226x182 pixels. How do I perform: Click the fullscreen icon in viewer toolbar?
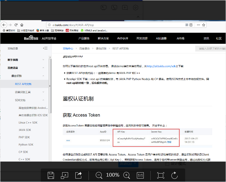161,175
